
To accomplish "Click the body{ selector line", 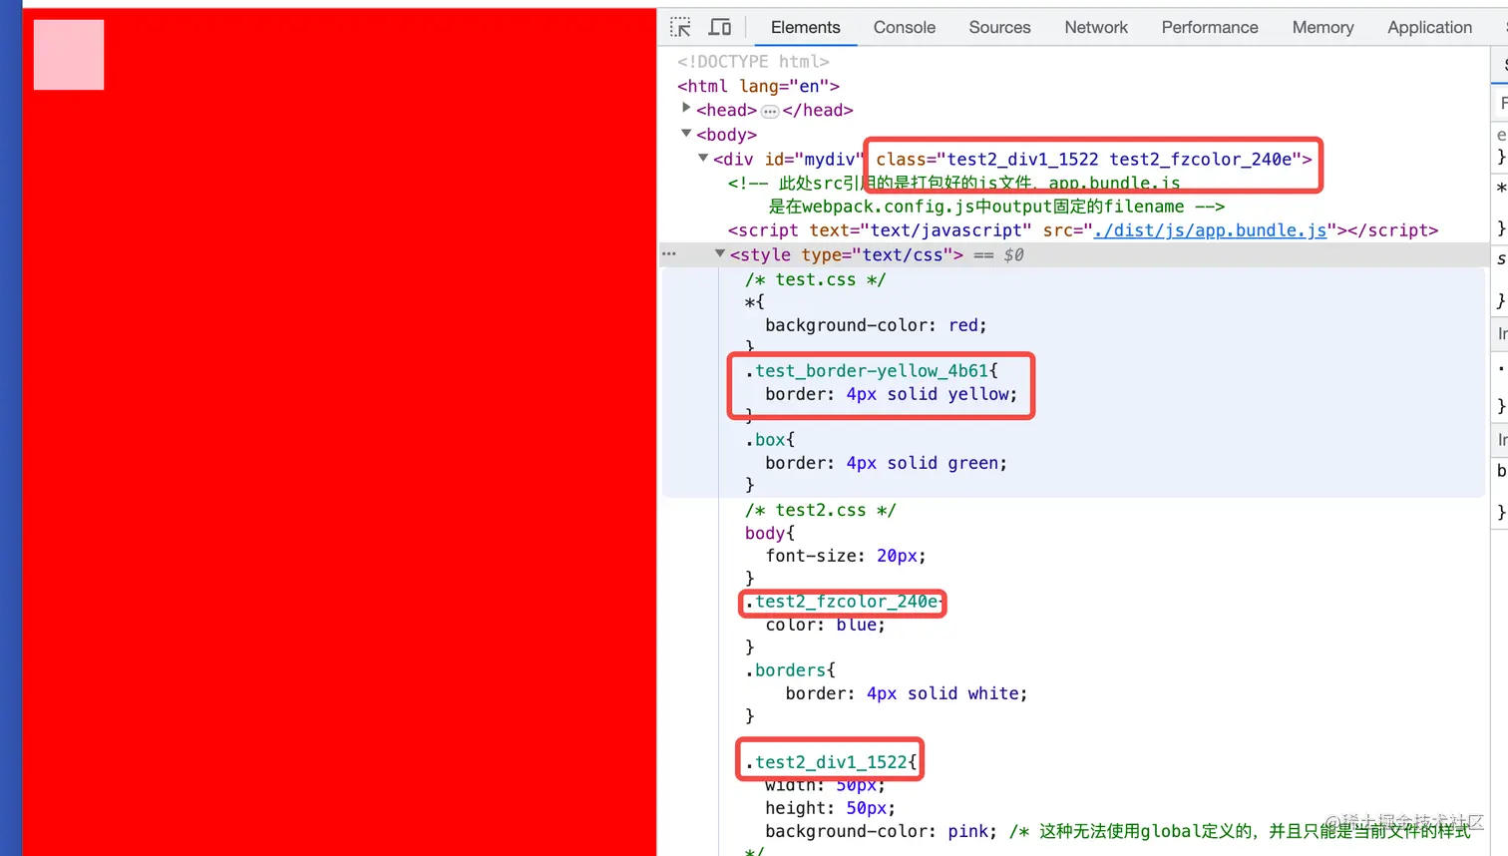I will 770,533.
